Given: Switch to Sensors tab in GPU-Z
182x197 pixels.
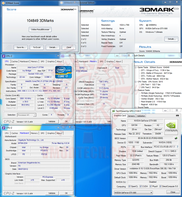Looking at the screenshot, I should tap(131, 116).
